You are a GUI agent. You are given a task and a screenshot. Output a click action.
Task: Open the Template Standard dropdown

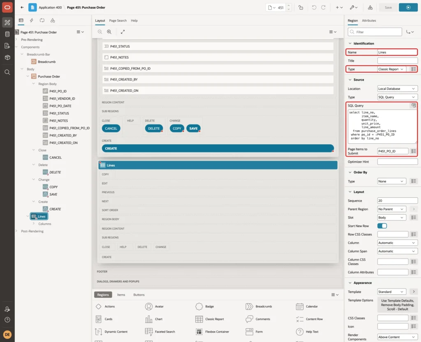tap(391, 292)
